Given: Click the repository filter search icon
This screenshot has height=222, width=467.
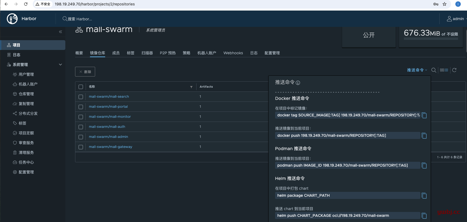Looking at the screenshot, I should pyautogui.click(x=434, y=70).
